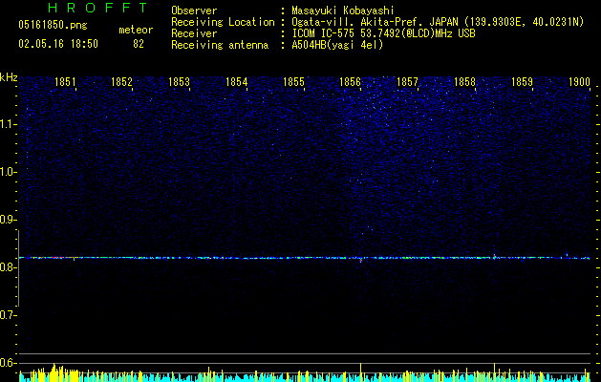Click the 1900 time marker
Viewport: 601px width, 382px height.
click(579, 82)
